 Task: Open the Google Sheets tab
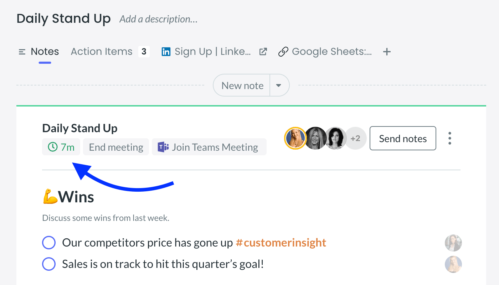tap(331, 52)
